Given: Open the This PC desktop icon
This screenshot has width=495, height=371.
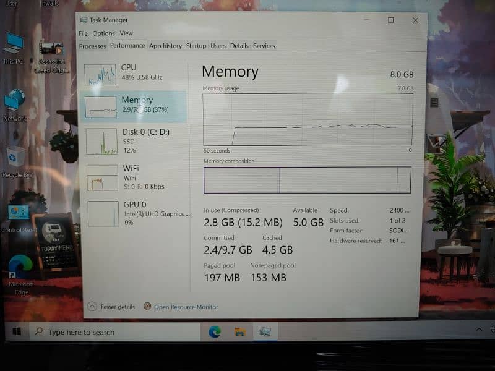Looking at the screenshot, I should [13, 49].
